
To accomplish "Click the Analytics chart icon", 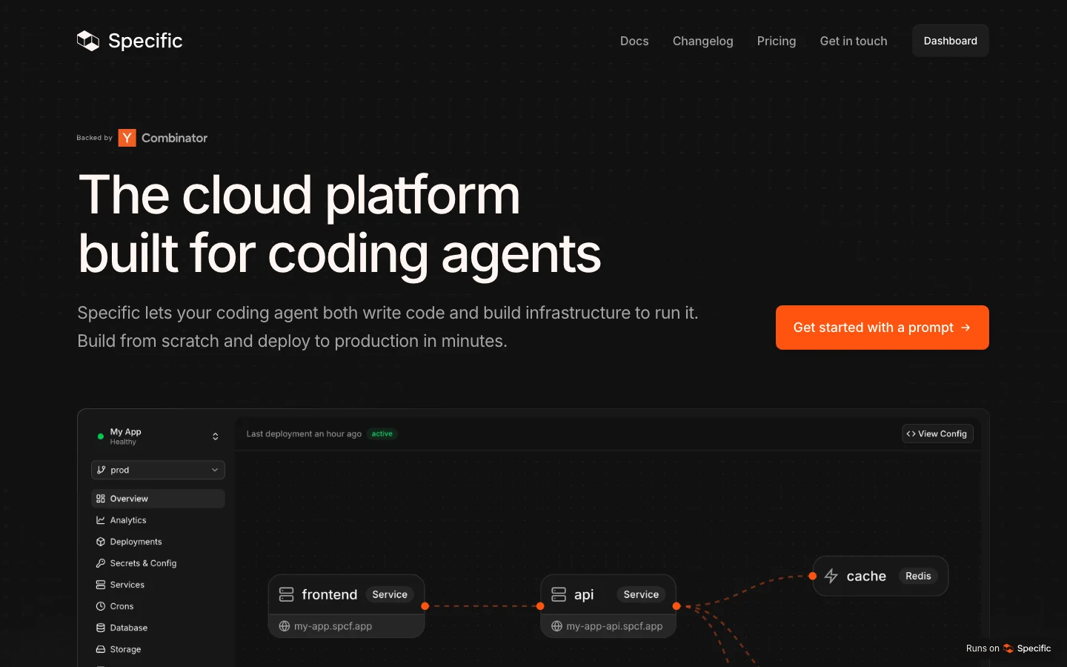I will point(101,520).
